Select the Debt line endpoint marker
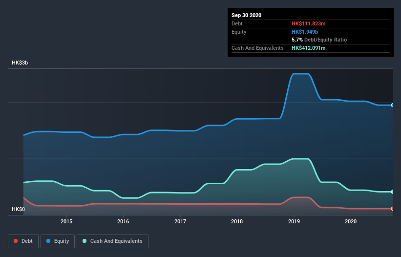The image size is (401, 257). (393, 209)
